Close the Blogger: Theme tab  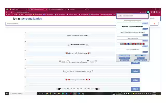point(27,9)
